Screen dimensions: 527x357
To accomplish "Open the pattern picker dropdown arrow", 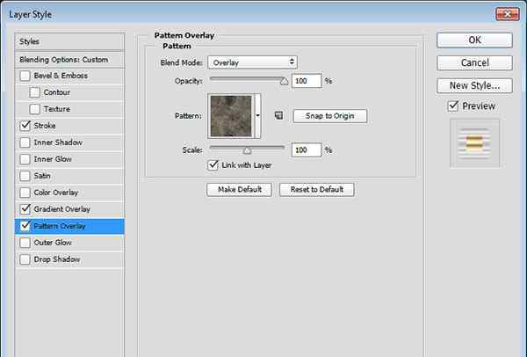I will (257, 116).
